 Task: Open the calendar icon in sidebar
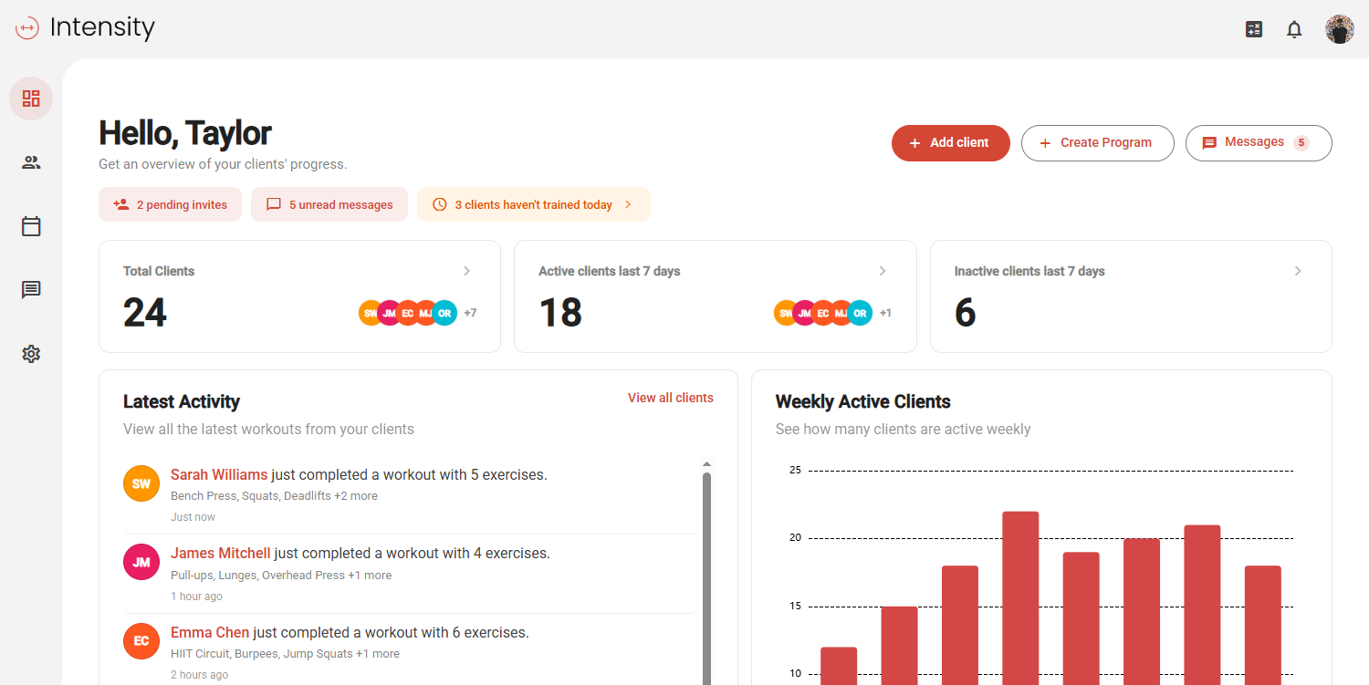point(31,226)
